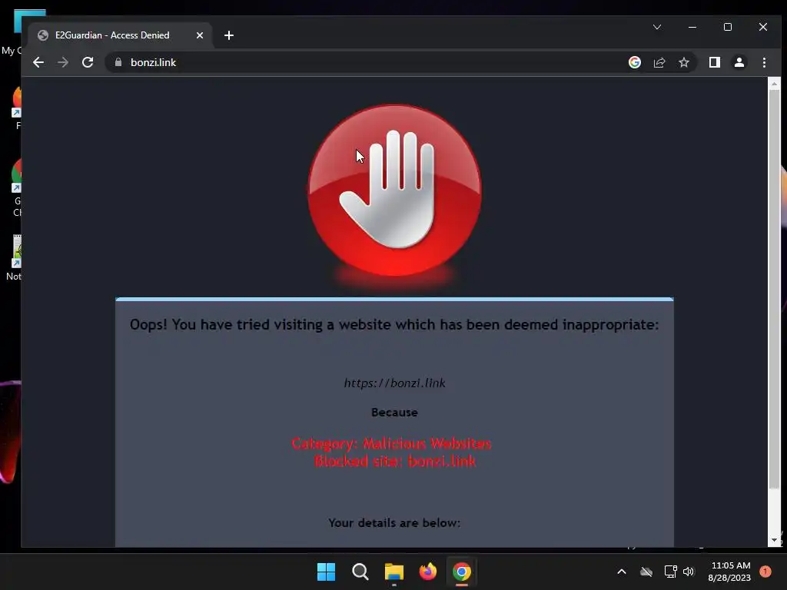
Task: Close the Chrome window
Action: pyautogui.click(x=763, y=27)
